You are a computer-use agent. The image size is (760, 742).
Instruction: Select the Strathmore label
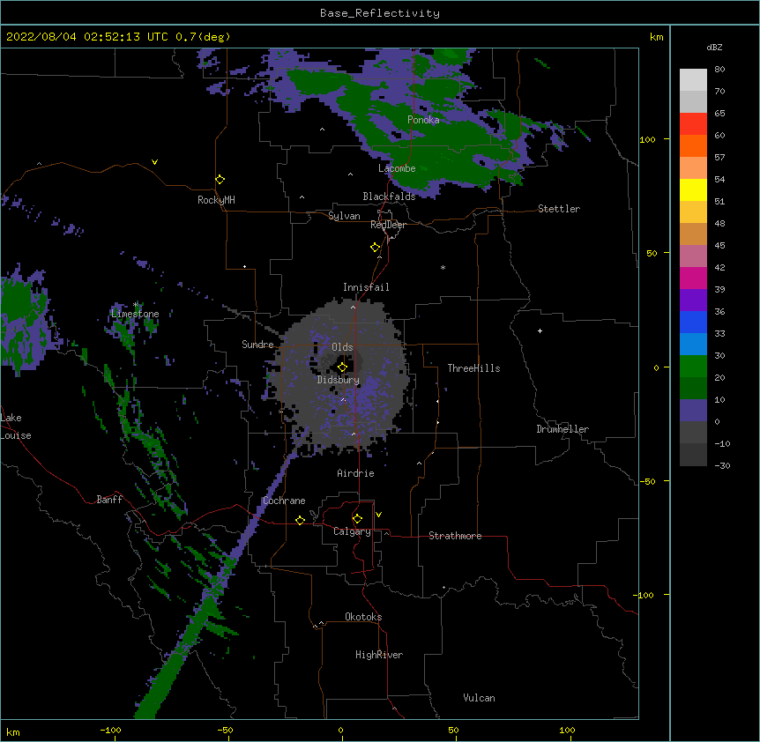tap(455, 536)
